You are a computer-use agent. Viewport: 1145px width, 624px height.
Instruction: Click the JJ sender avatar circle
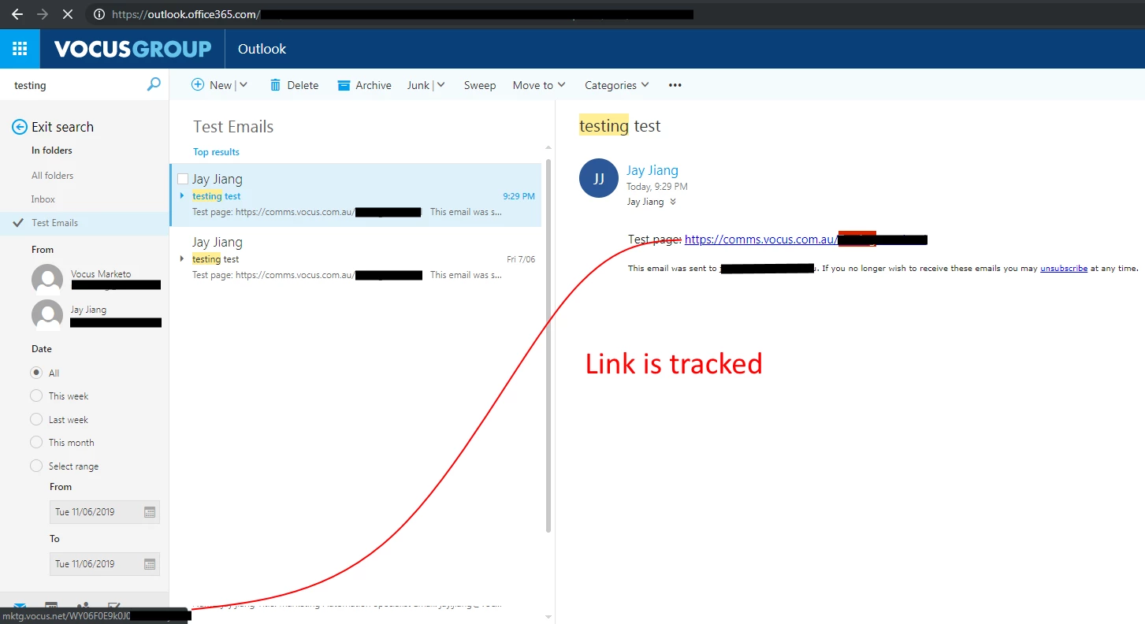point(599,178)
